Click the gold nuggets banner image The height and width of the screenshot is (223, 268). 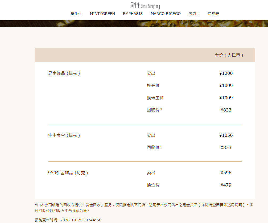134,24
